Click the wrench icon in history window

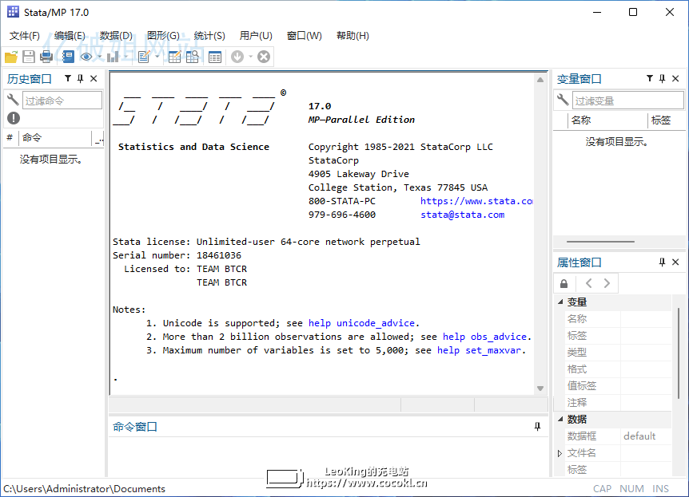pyautogui.click(x=13, y=100)
